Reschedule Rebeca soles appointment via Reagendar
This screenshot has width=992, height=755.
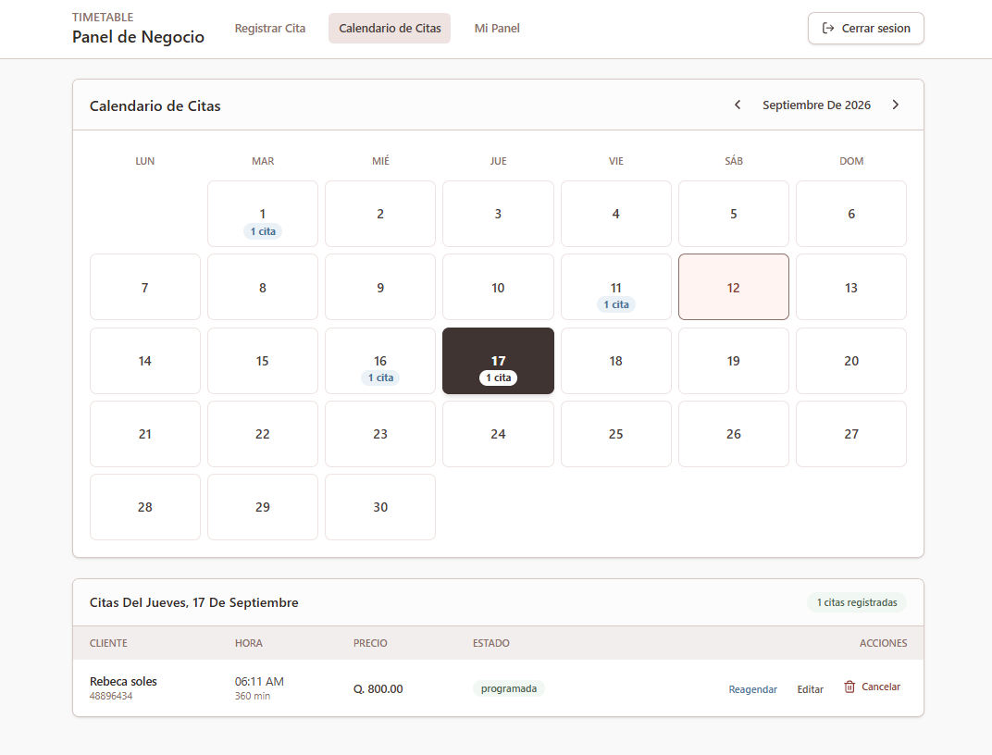753,689
